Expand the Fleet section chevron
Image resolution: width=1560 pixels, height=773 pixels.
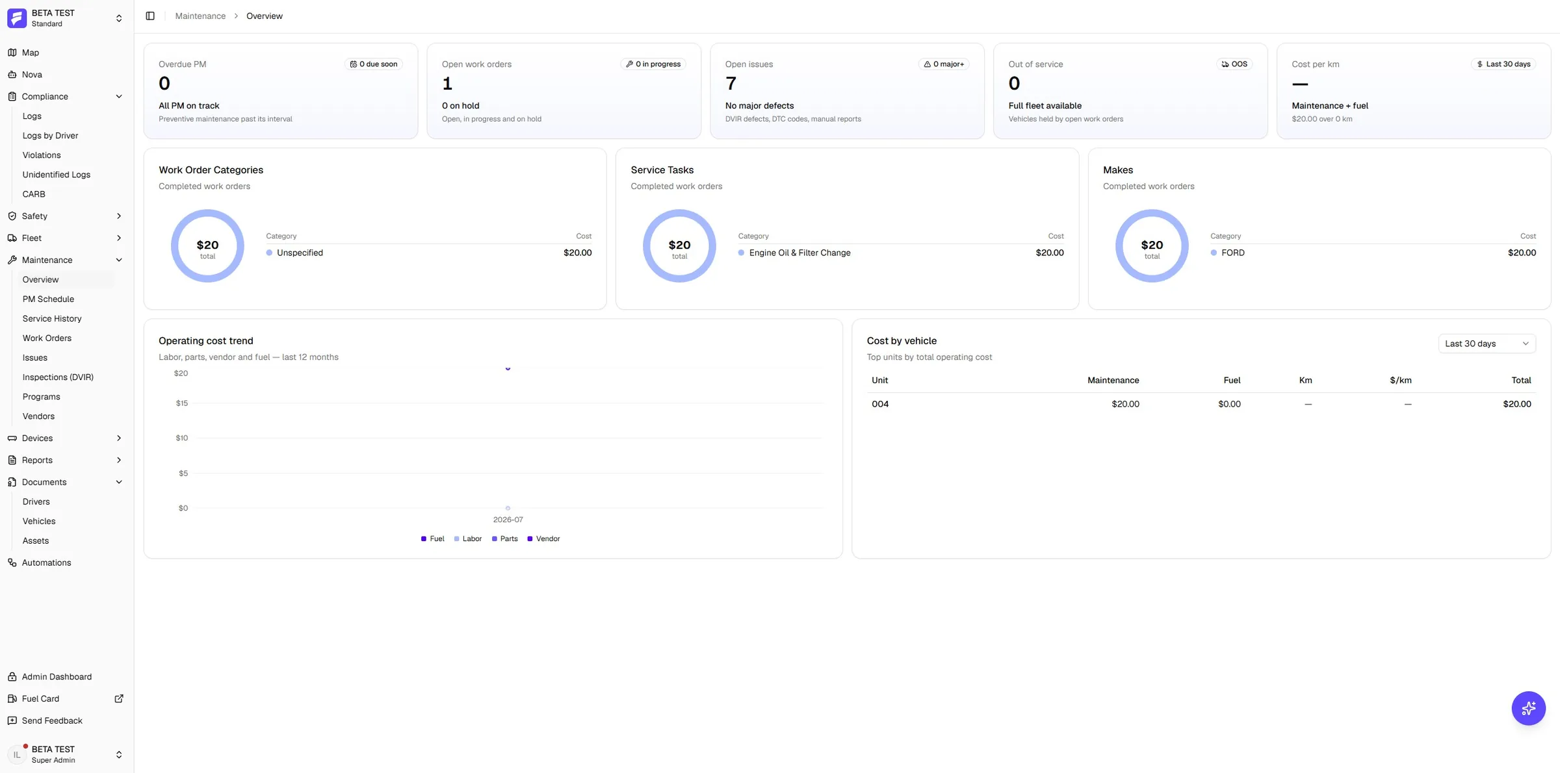[x=119, y=238]
